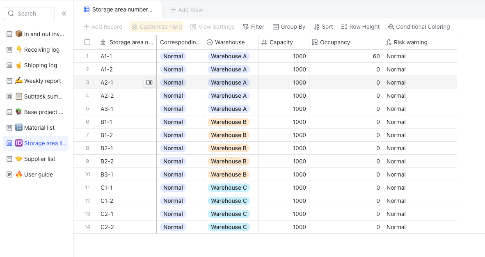The height and width of the screenshot is (257, 485).
Task: Select Warehouse B tag in row B2-1
Action: point(229,148)
